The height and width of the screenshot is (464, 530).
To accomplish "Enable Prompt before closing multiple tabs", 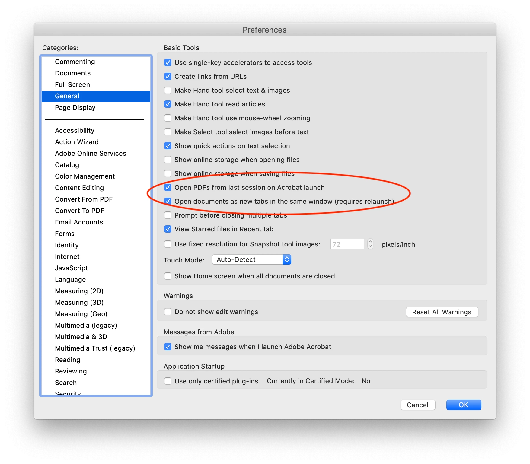I will pyautogui.click(x=168, y=215).
